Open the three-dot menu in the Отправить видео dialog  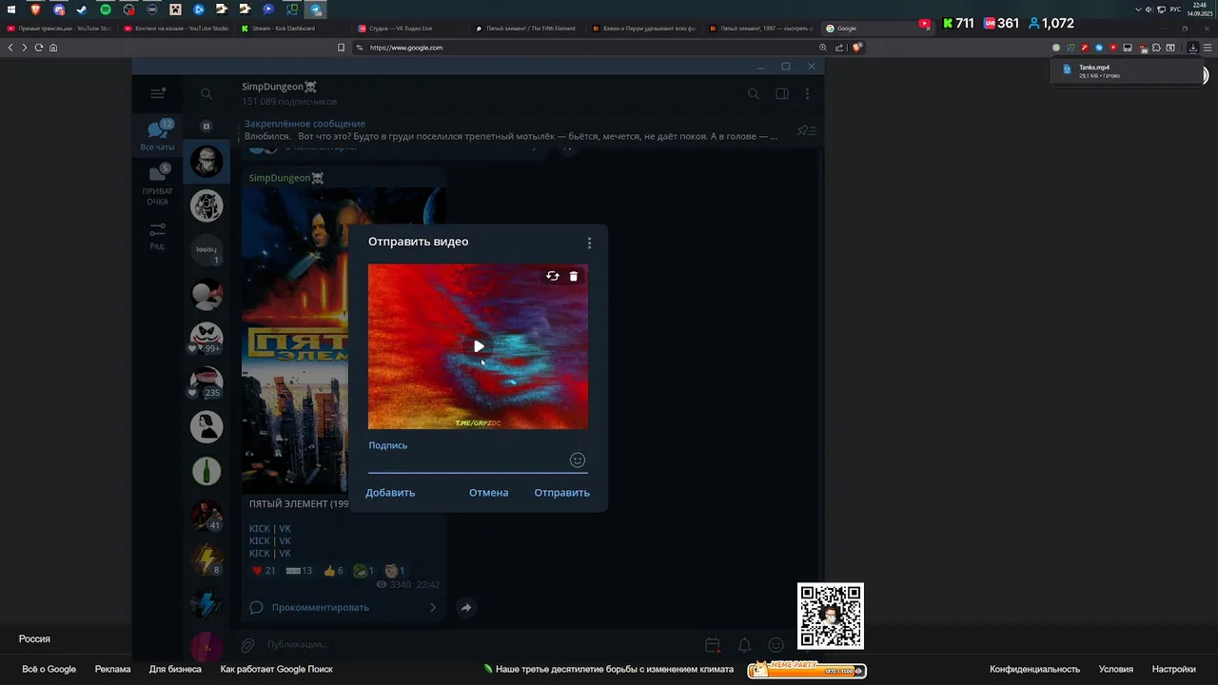(x=589, y=243)
